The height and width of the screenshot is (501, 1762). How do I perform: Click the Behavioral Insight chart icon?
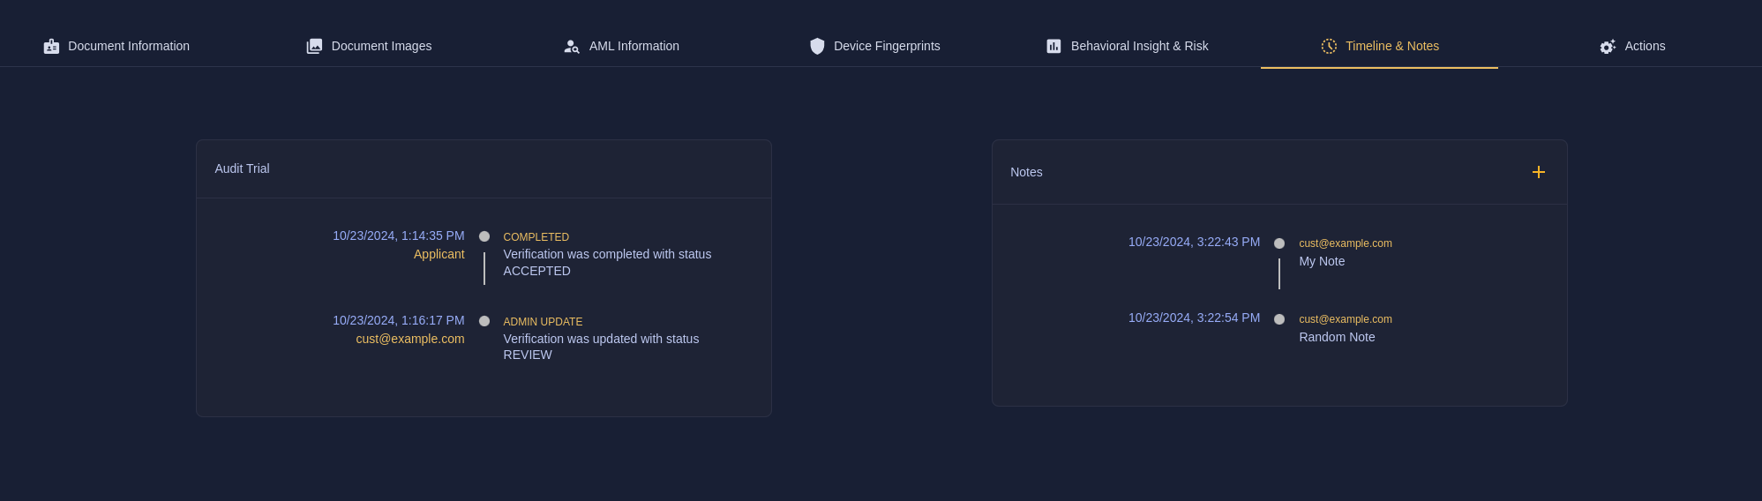click(x=1053, y=47)
